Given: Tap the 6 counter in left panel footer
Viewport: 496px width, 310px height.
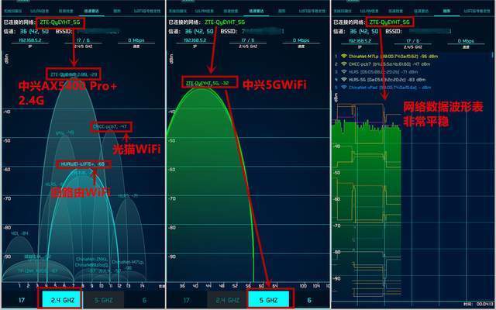Looking at the screenshot, I should tap(144, 300).
